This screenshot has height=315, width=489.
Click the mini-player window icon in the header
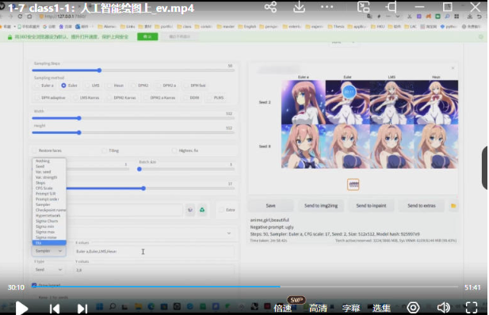(364, 7)
